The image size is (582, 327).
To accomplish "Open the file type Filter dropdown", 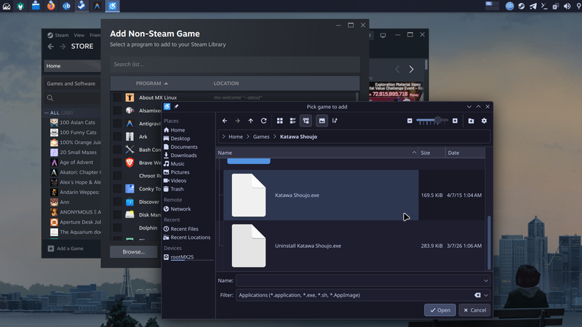I will pos(486,295).
